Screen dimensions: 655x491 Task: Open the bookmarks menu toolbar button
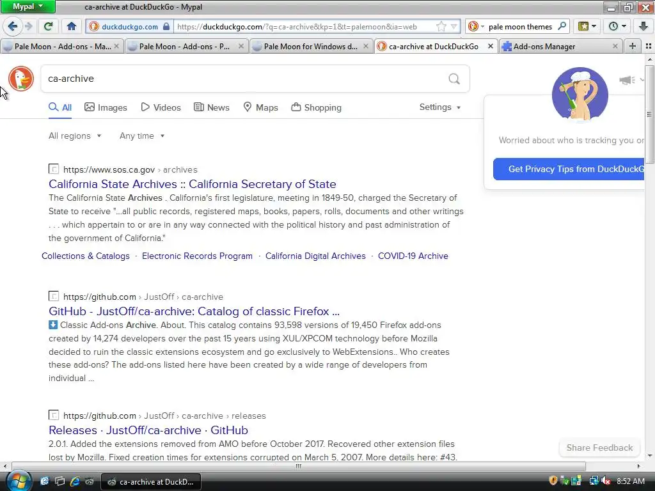click(x=587, y=26)
